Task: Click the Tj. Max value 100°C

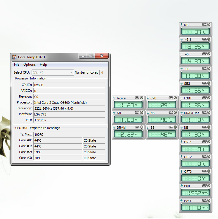Action: (69, 135)
